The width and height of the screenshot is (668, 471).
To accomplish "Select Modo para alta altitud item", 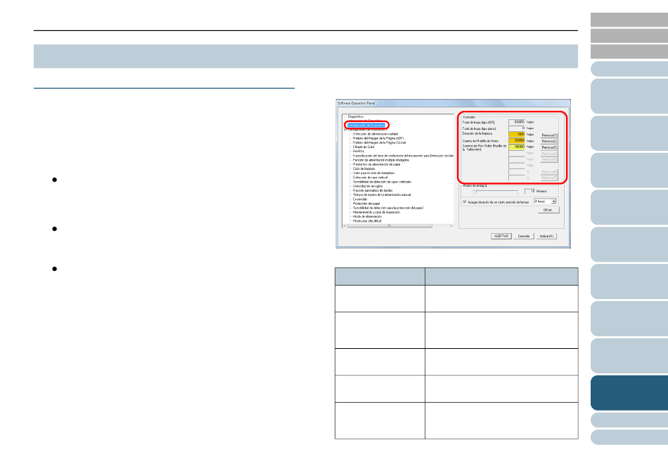I will pyautogui.click(x=367, y=221).
